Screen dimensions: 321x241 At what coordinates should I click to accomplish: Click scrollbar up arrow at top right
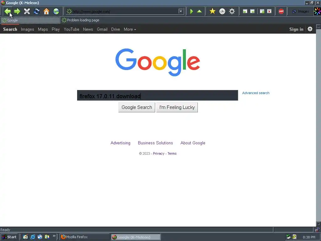(318, 27)
